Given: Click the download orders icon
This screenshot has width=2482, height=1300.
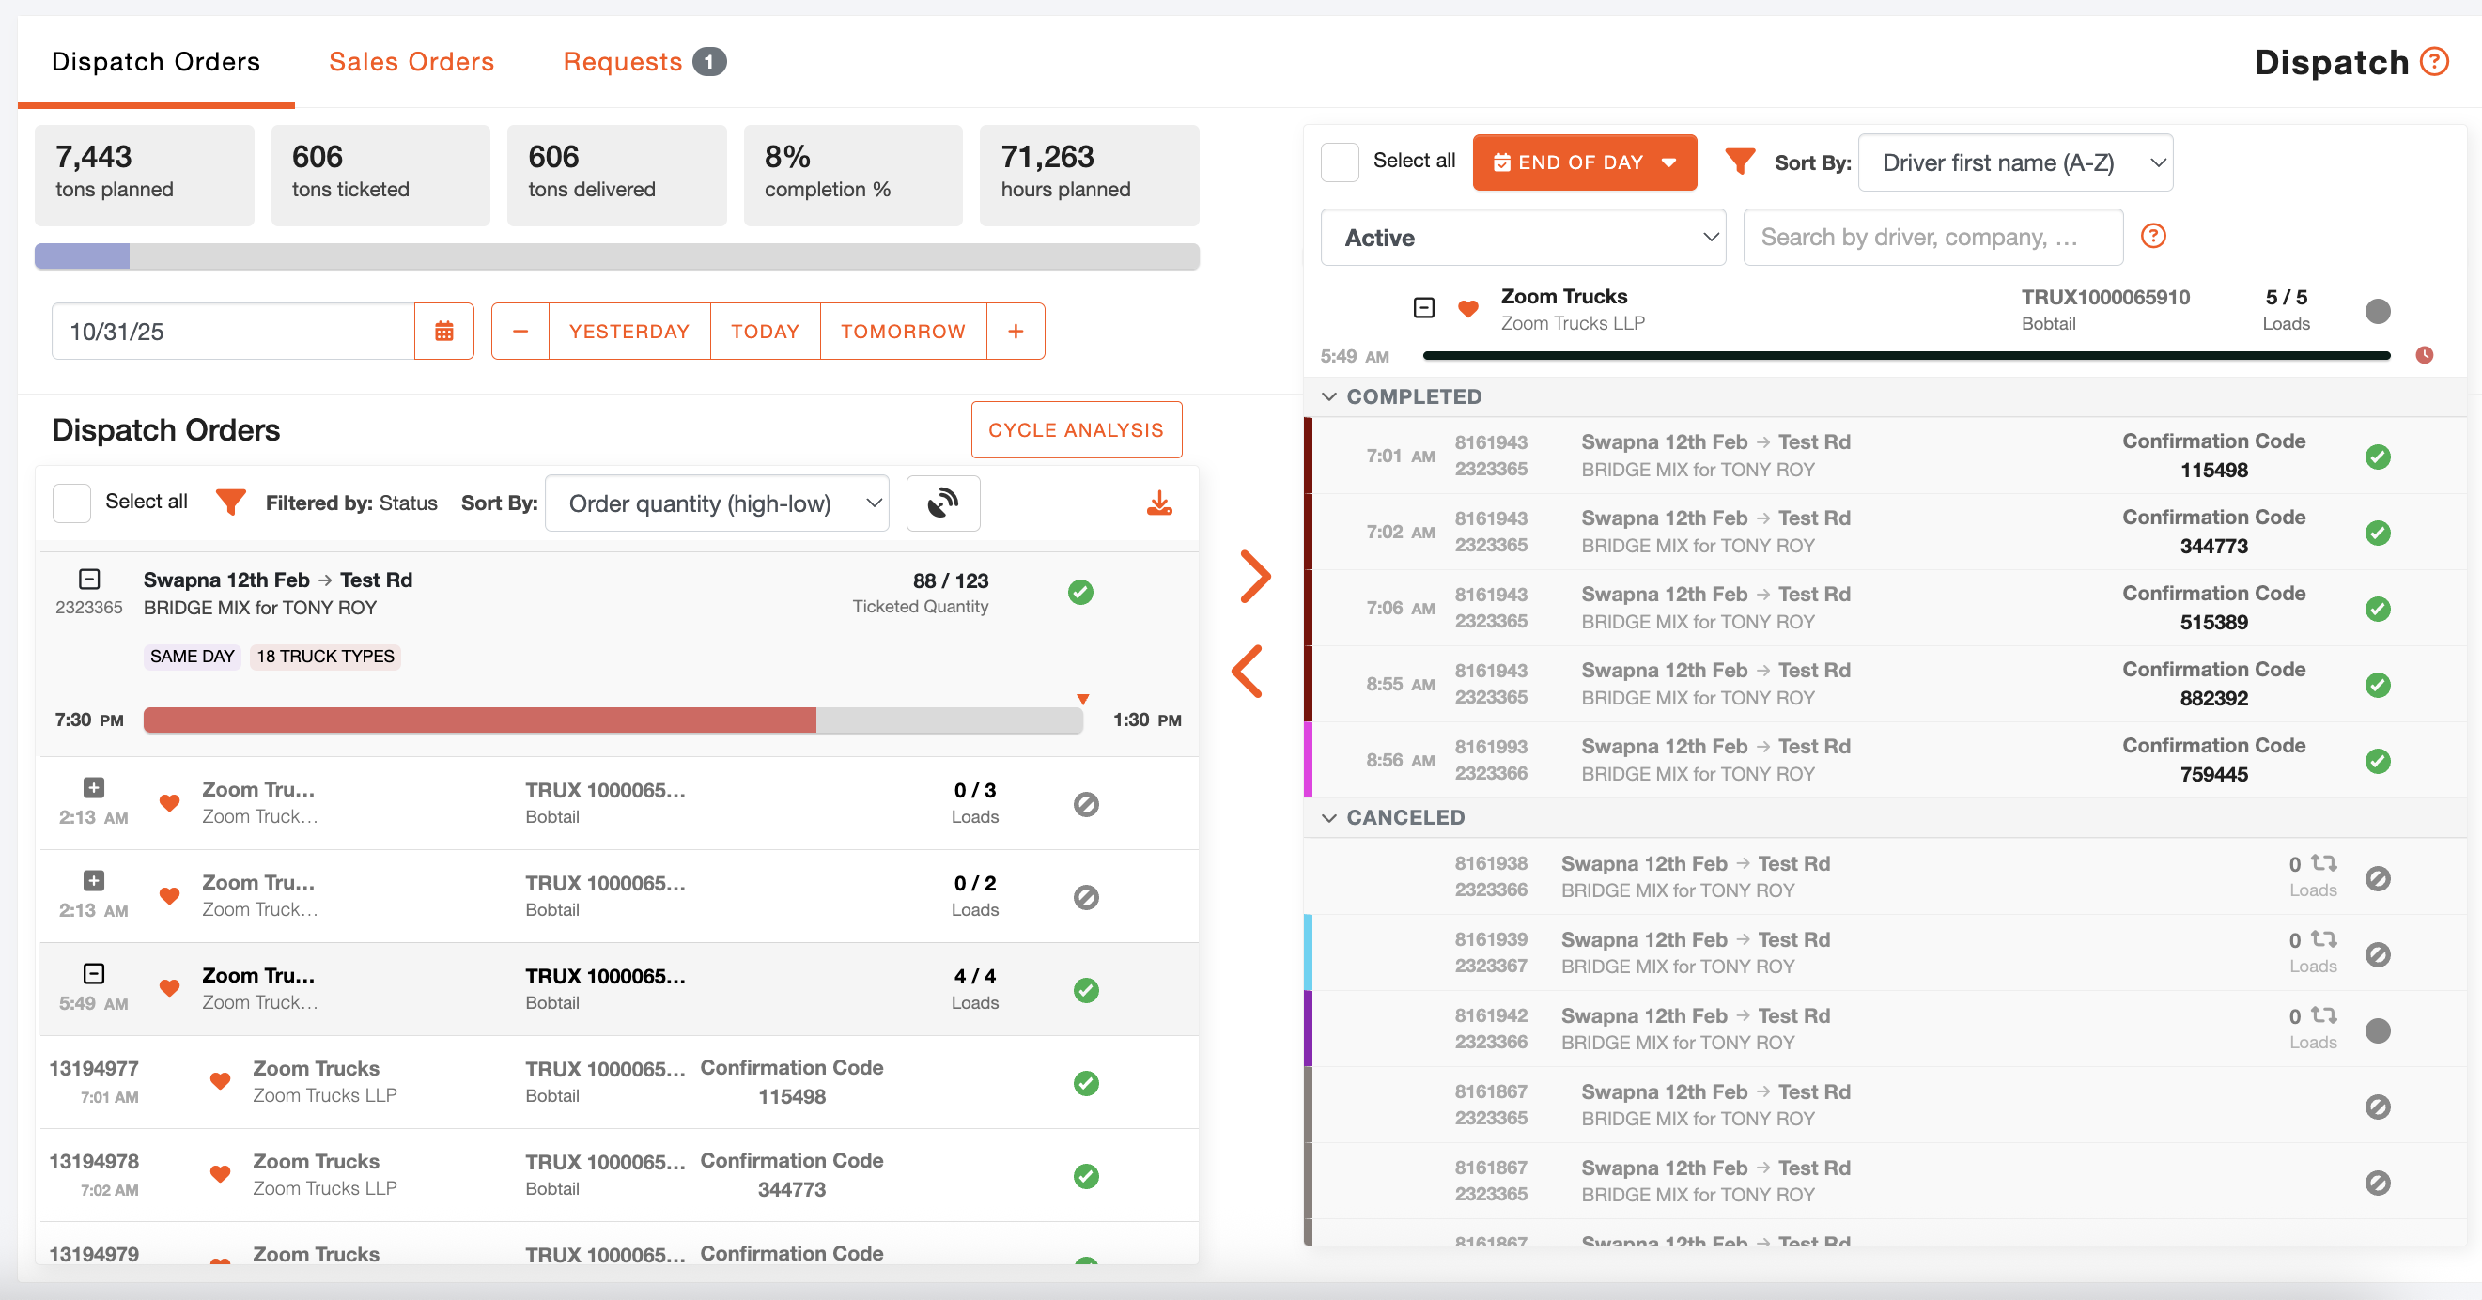Looking at the screenshot, I should (1159, 503).
